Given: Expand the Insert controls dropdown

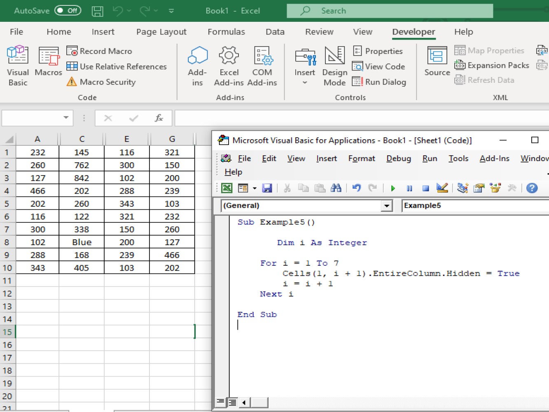Looking at the screenshot, I should tap(305, 82).
